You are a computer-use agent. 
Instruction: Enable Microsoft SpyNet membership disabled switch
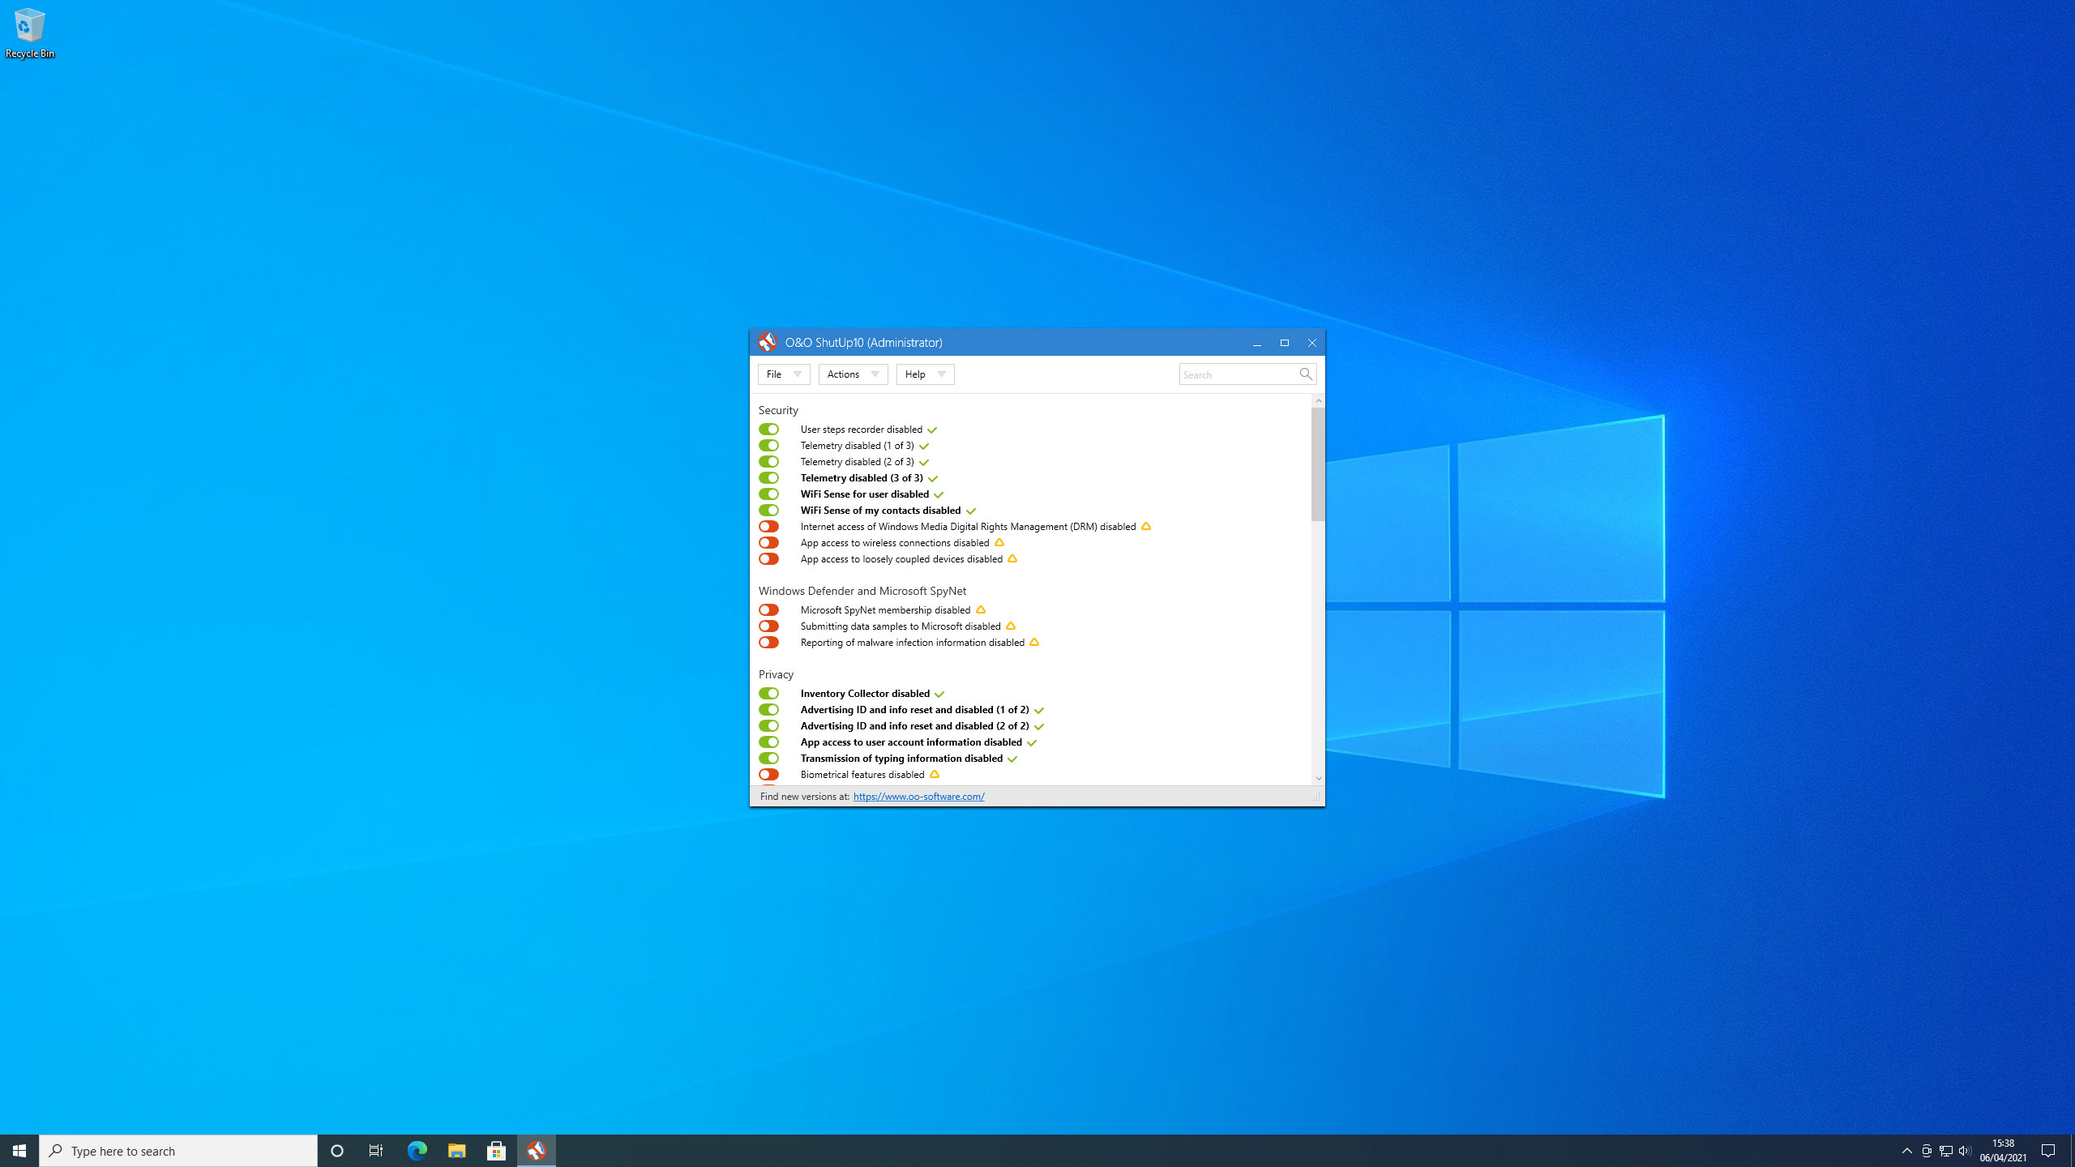click(x=768, y=610)
